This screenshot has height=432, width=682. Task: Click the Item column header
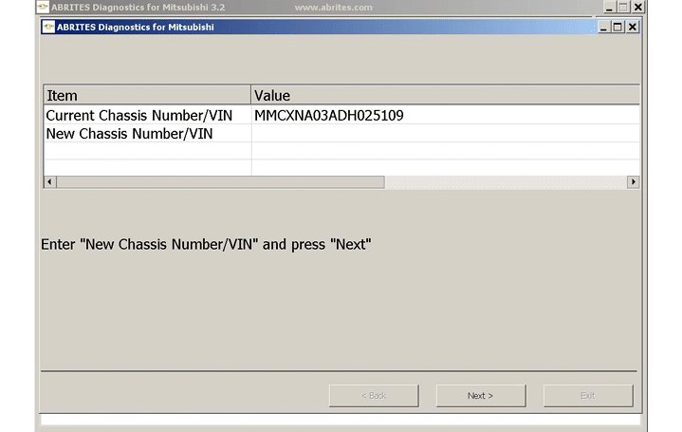click(147, 95)
